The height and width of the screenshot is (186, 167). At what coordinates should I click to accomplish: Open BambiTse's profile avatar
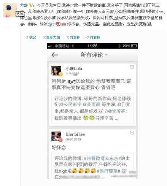pyautogui.click(x=57, y=137)
